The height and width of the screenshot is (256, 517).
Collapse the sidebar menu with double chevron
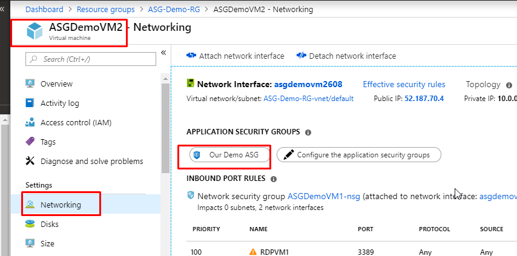point(163,53)
